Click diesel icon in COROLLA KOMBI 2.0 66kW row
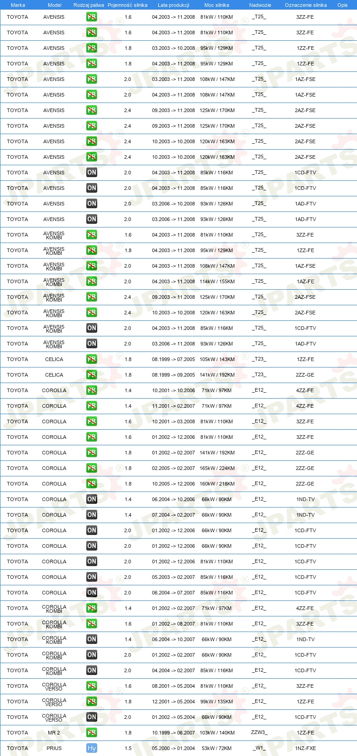The width and height of the screenshot is (357, 756). tap(92, 655)
